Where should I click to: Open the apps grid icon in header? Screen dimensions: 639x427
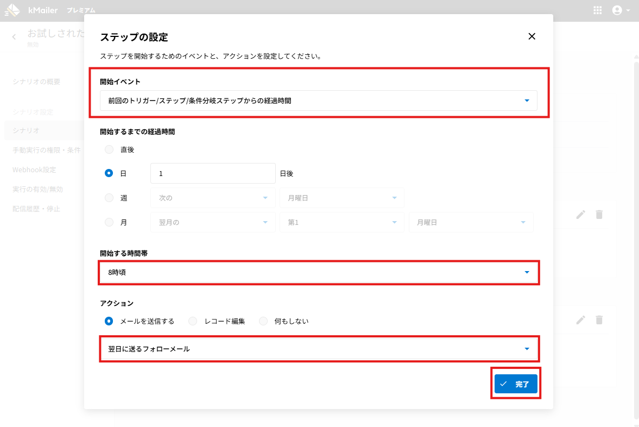coord(598,10)
